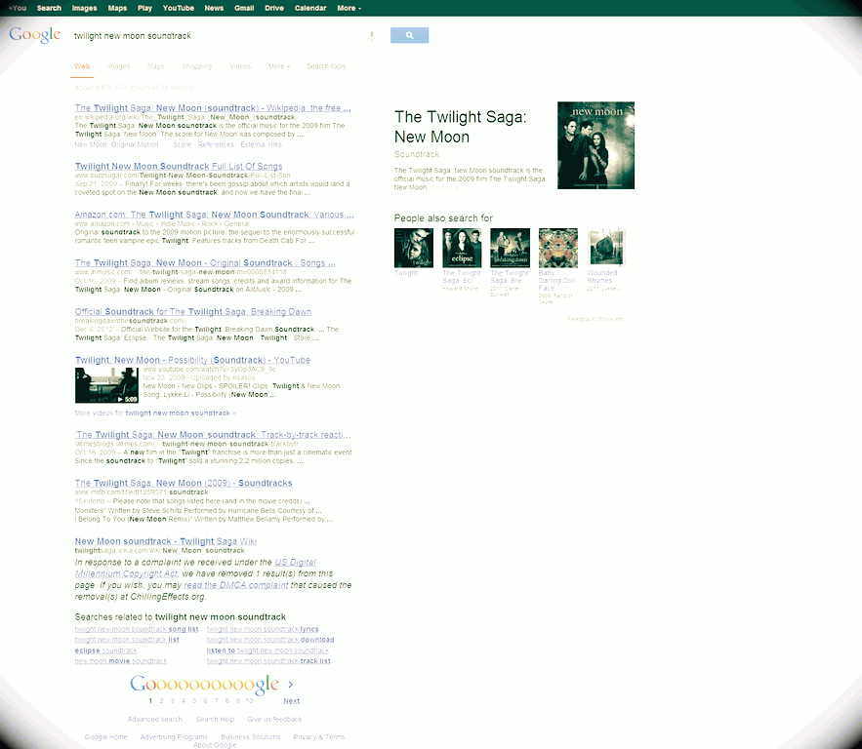Open Play in the top navigation bar
Screen dimensions: 862x749
[x=144, y=8]
